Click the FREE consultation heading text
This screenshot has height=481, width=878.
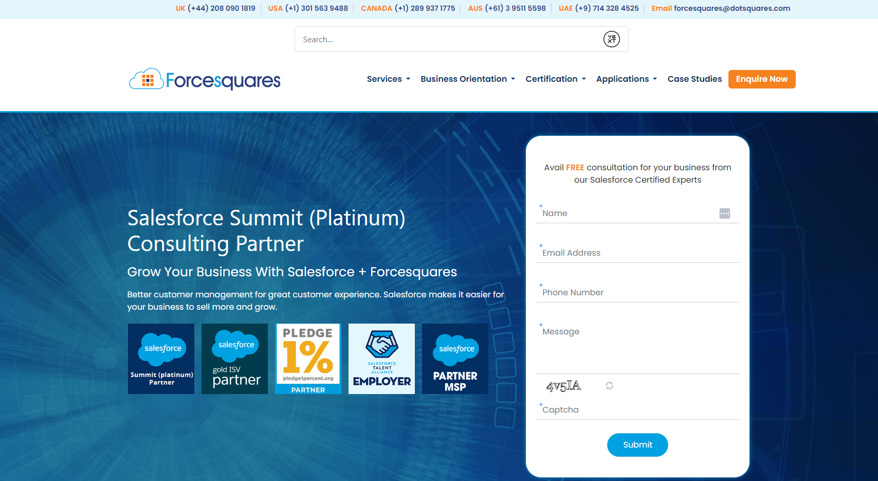click(x=637, y=173)
